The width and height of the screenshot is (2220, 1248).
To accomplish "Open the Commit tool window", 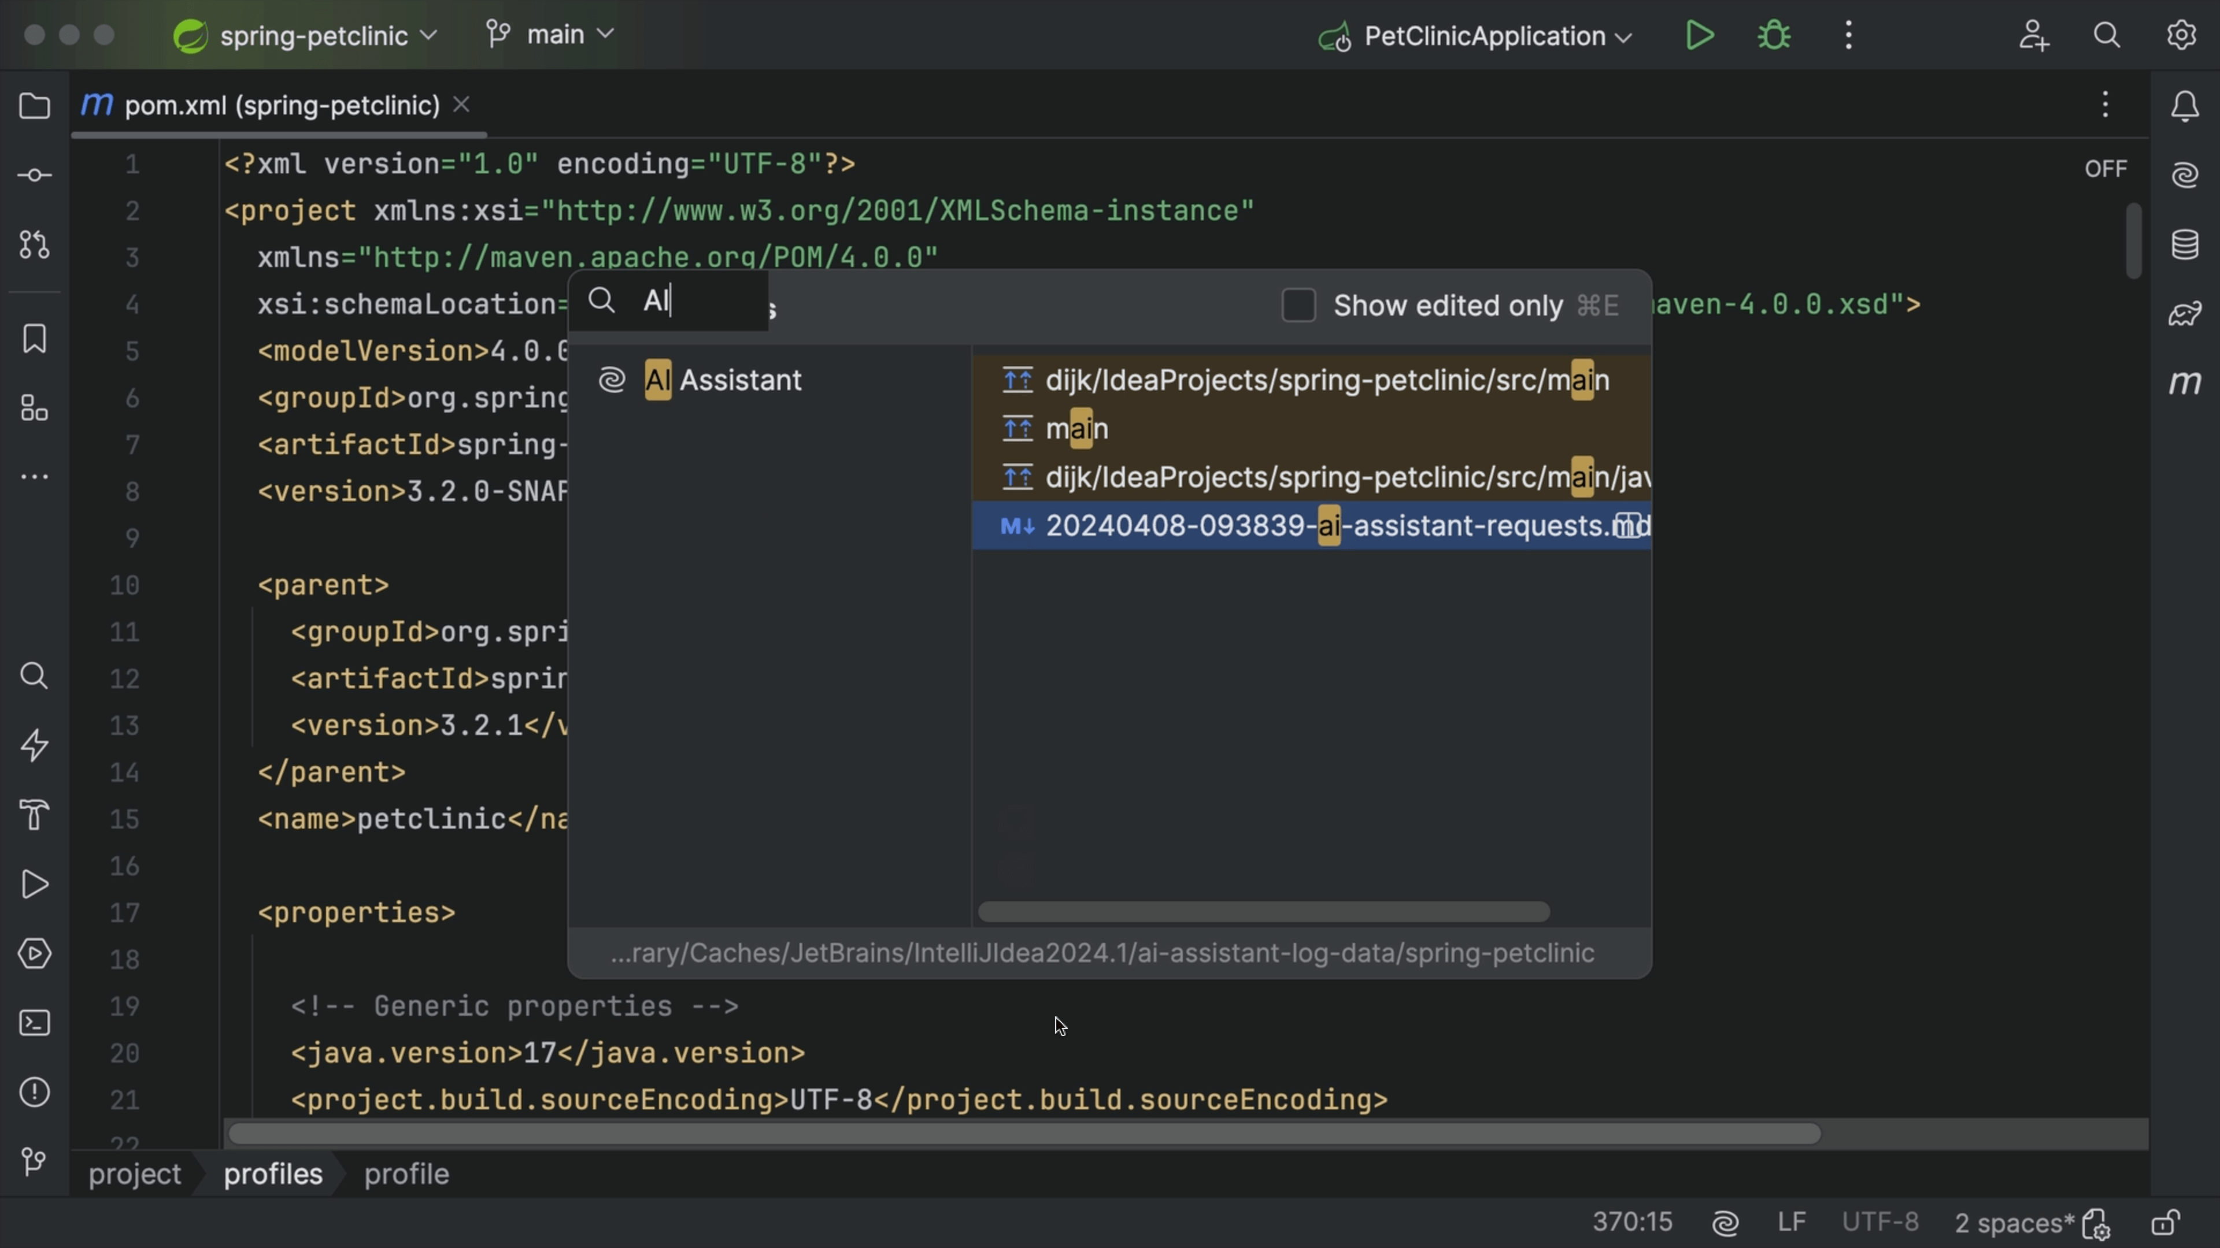I will [x=35, y=176].
